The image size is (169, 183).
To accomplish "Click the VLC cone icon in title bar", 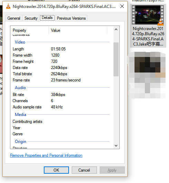I will [8, 7].
